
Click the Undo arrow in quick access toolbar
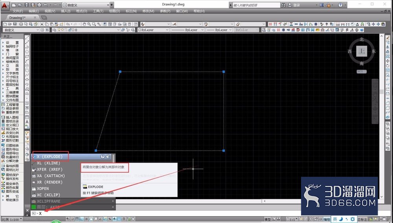[x=46, y=5]
